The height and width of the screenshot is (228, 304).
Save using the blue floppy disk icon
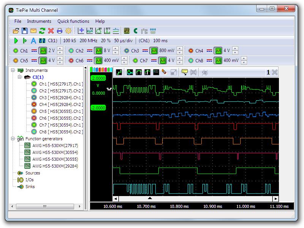25,31
